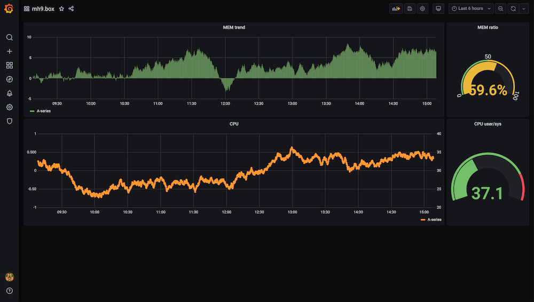Click the Add panel icon
This screenshot has width=534, height=302.
tap(396, 9)
